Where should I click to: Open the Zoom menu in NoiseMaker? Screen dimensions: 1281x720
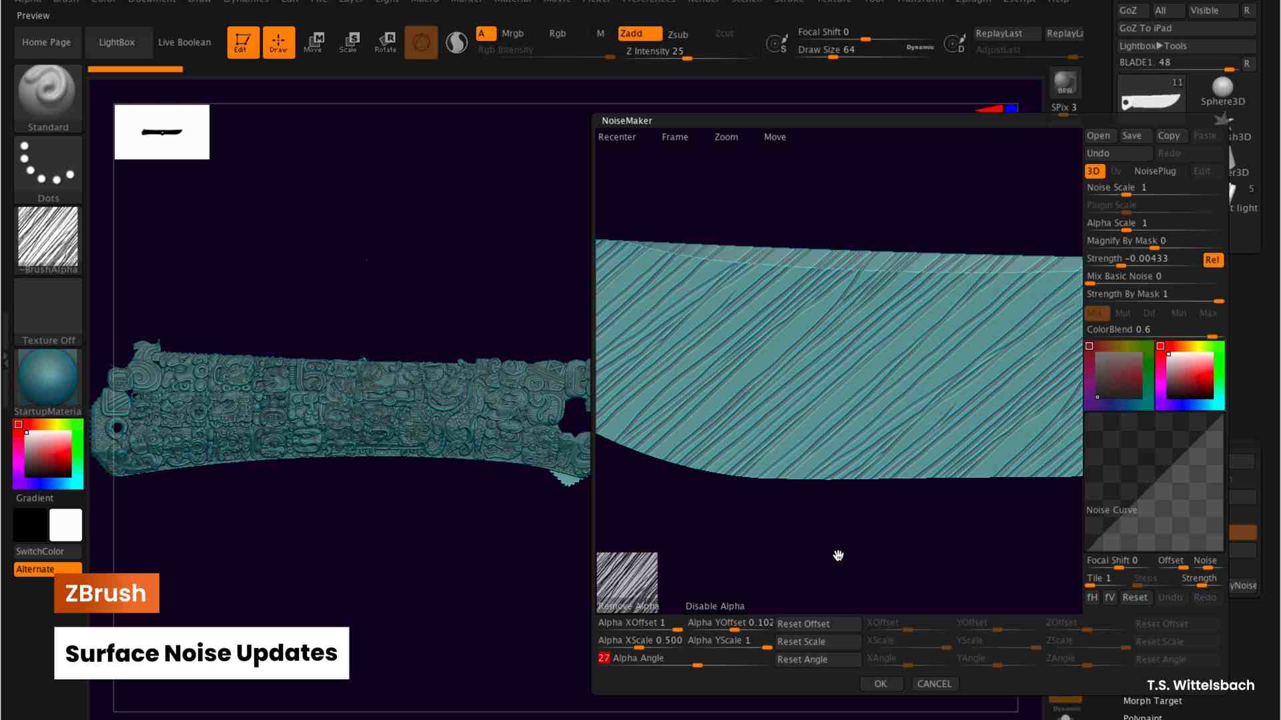coord(726,137)
